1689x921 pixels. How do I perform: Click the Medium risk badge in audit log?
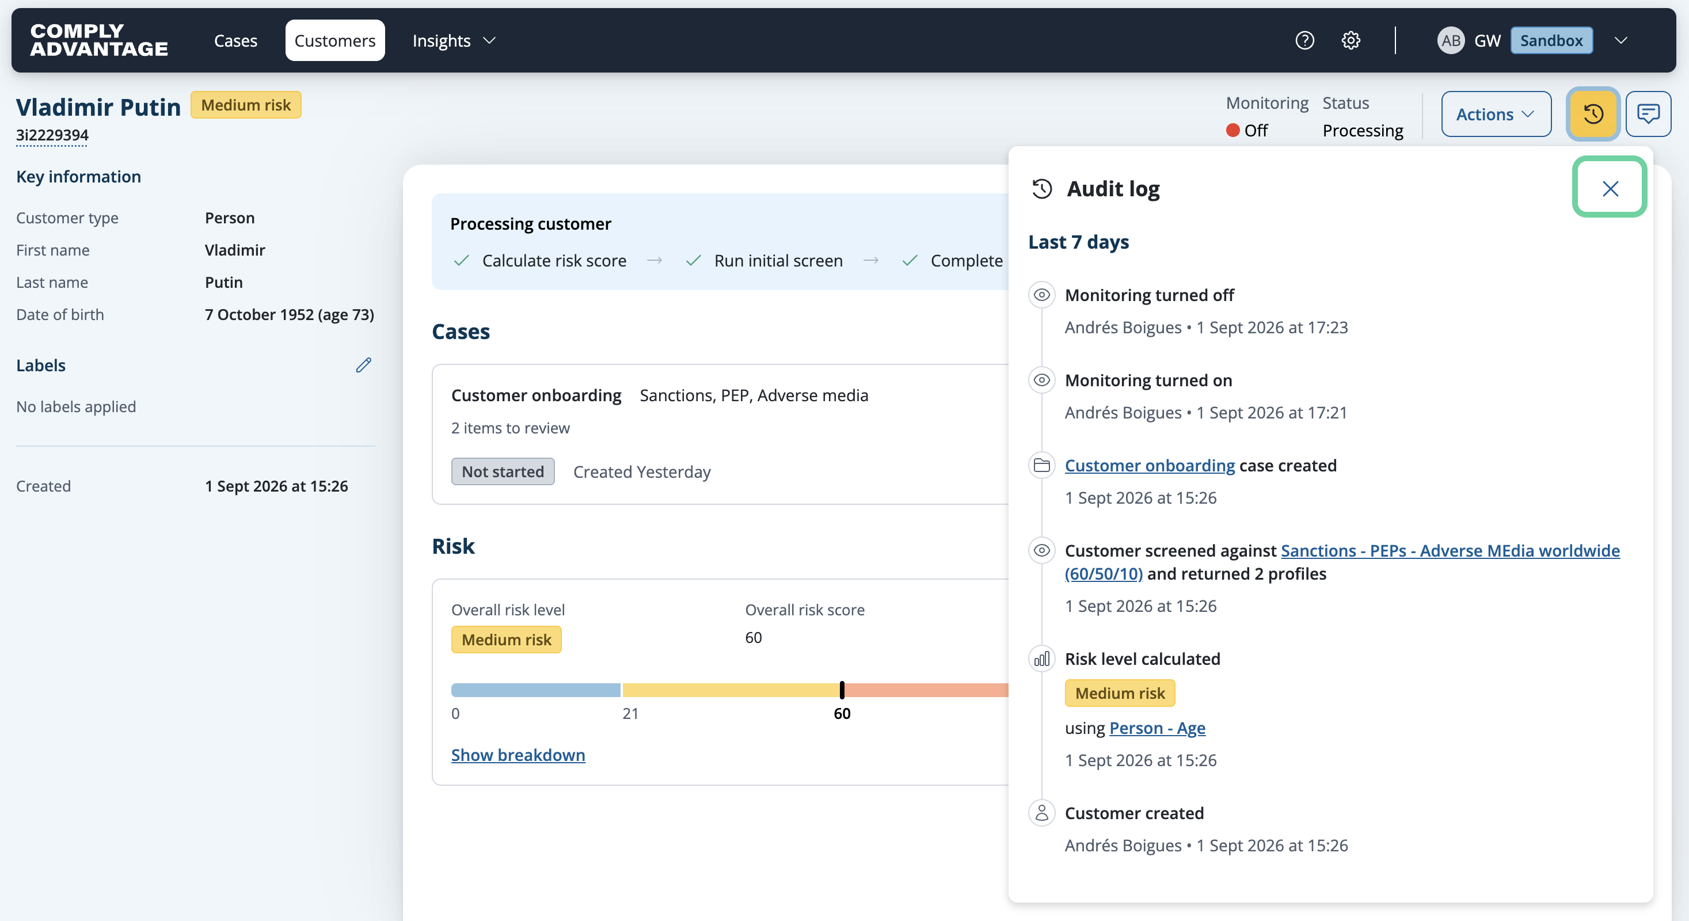tap(1119, 693)
